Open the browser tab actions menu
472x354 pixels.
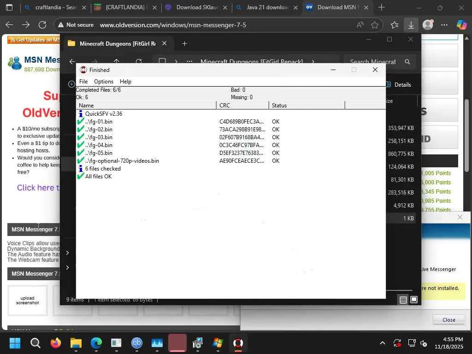[9, 7]
